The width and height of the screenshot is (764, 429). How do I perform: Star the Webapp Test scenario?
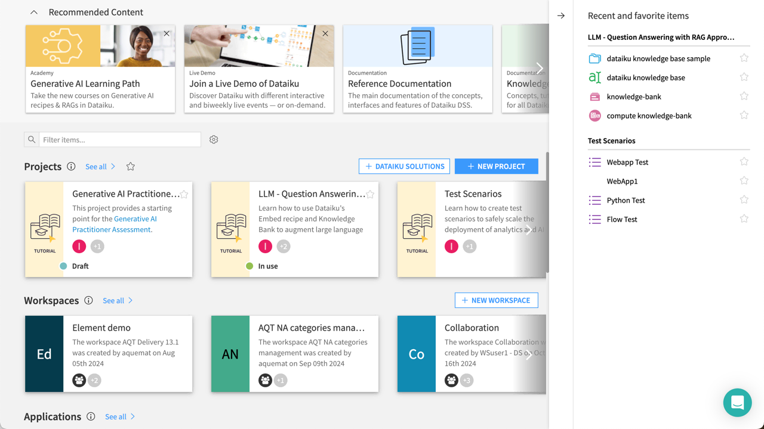pyautogui.click(x=744, y=161)
